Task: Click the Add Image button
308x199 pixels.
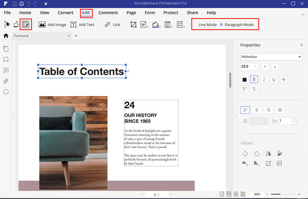Action: [52, 24]
